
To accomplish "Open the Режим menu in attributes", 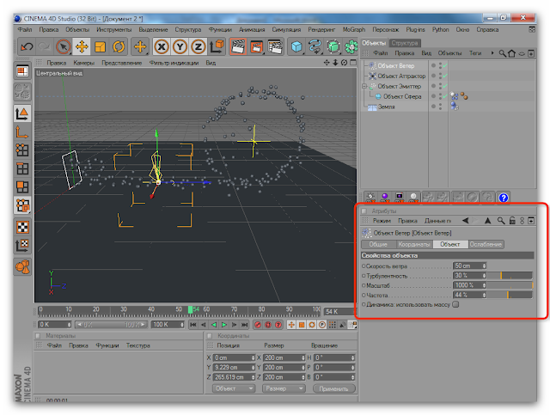I will (382, 221).
